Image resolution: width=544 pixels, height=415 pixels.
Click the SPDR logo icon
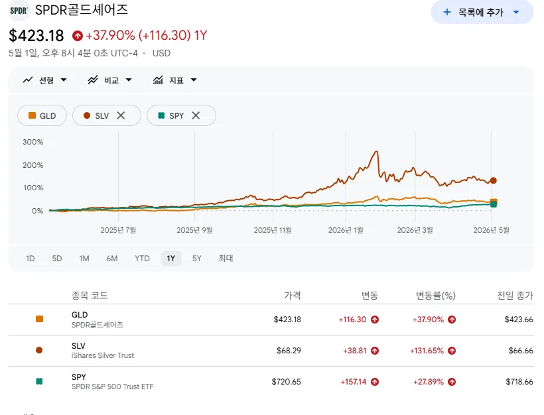(19, 11)
